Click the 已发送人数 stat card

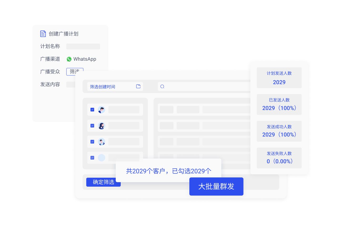point(279,104)
